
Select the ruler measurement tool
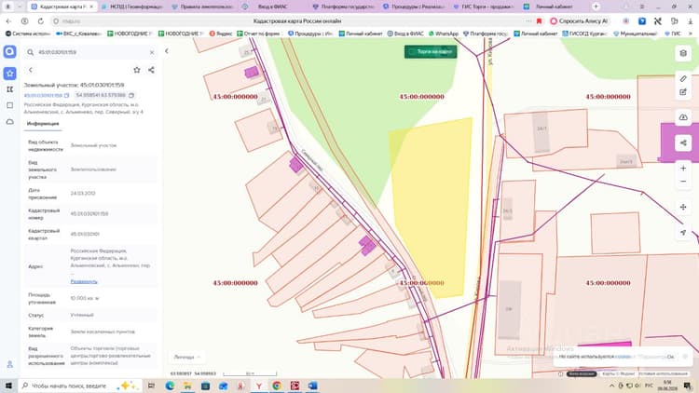pyautogui.click(x=683, y=78)
